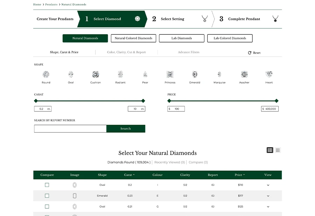
Task: Click the Reset filters refresh icon
Action: (250, 53)
